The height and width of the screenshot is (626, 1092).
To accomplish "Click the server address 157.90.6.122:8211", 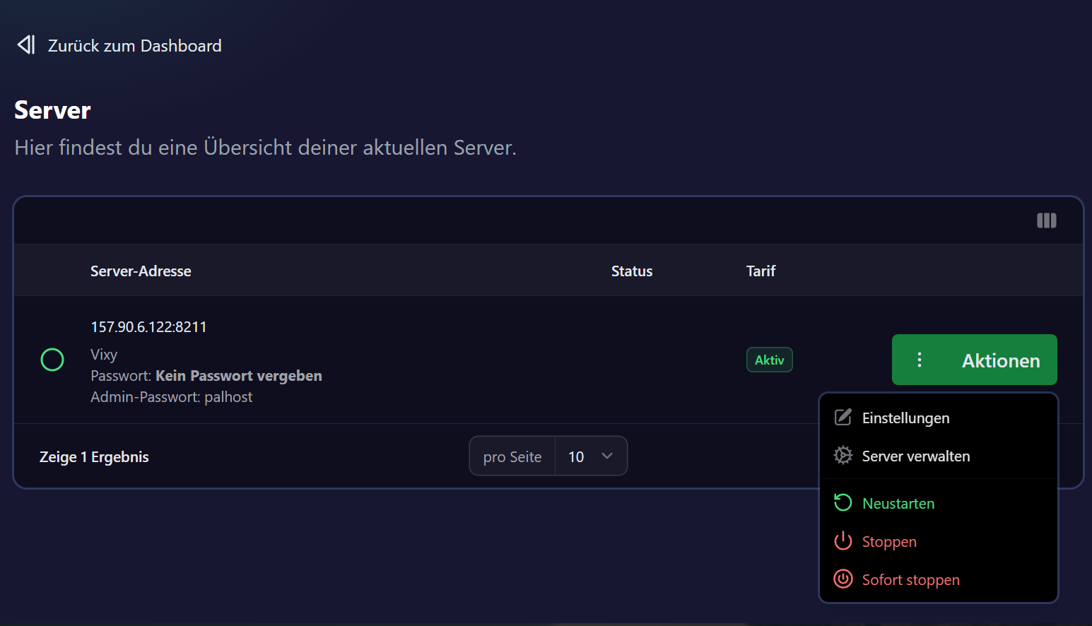I will (x=148, y=327).
